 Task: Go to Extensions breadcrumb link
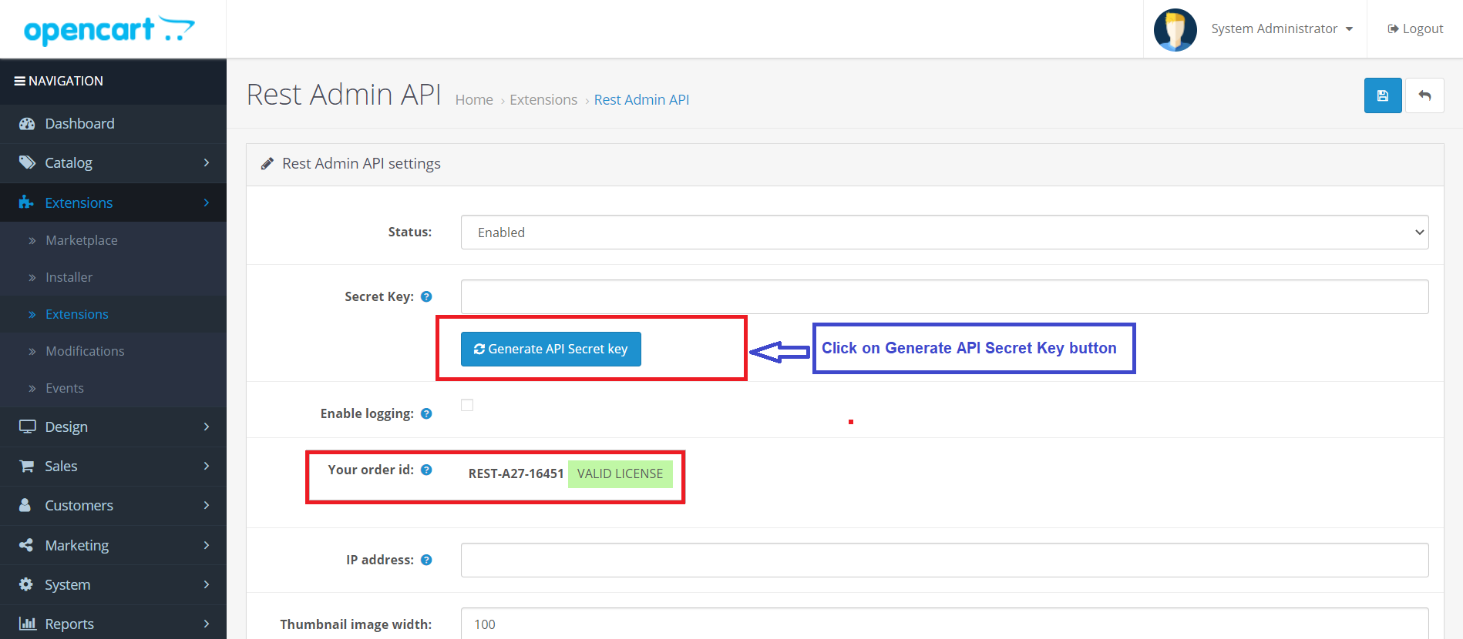[x=543, y=100]
